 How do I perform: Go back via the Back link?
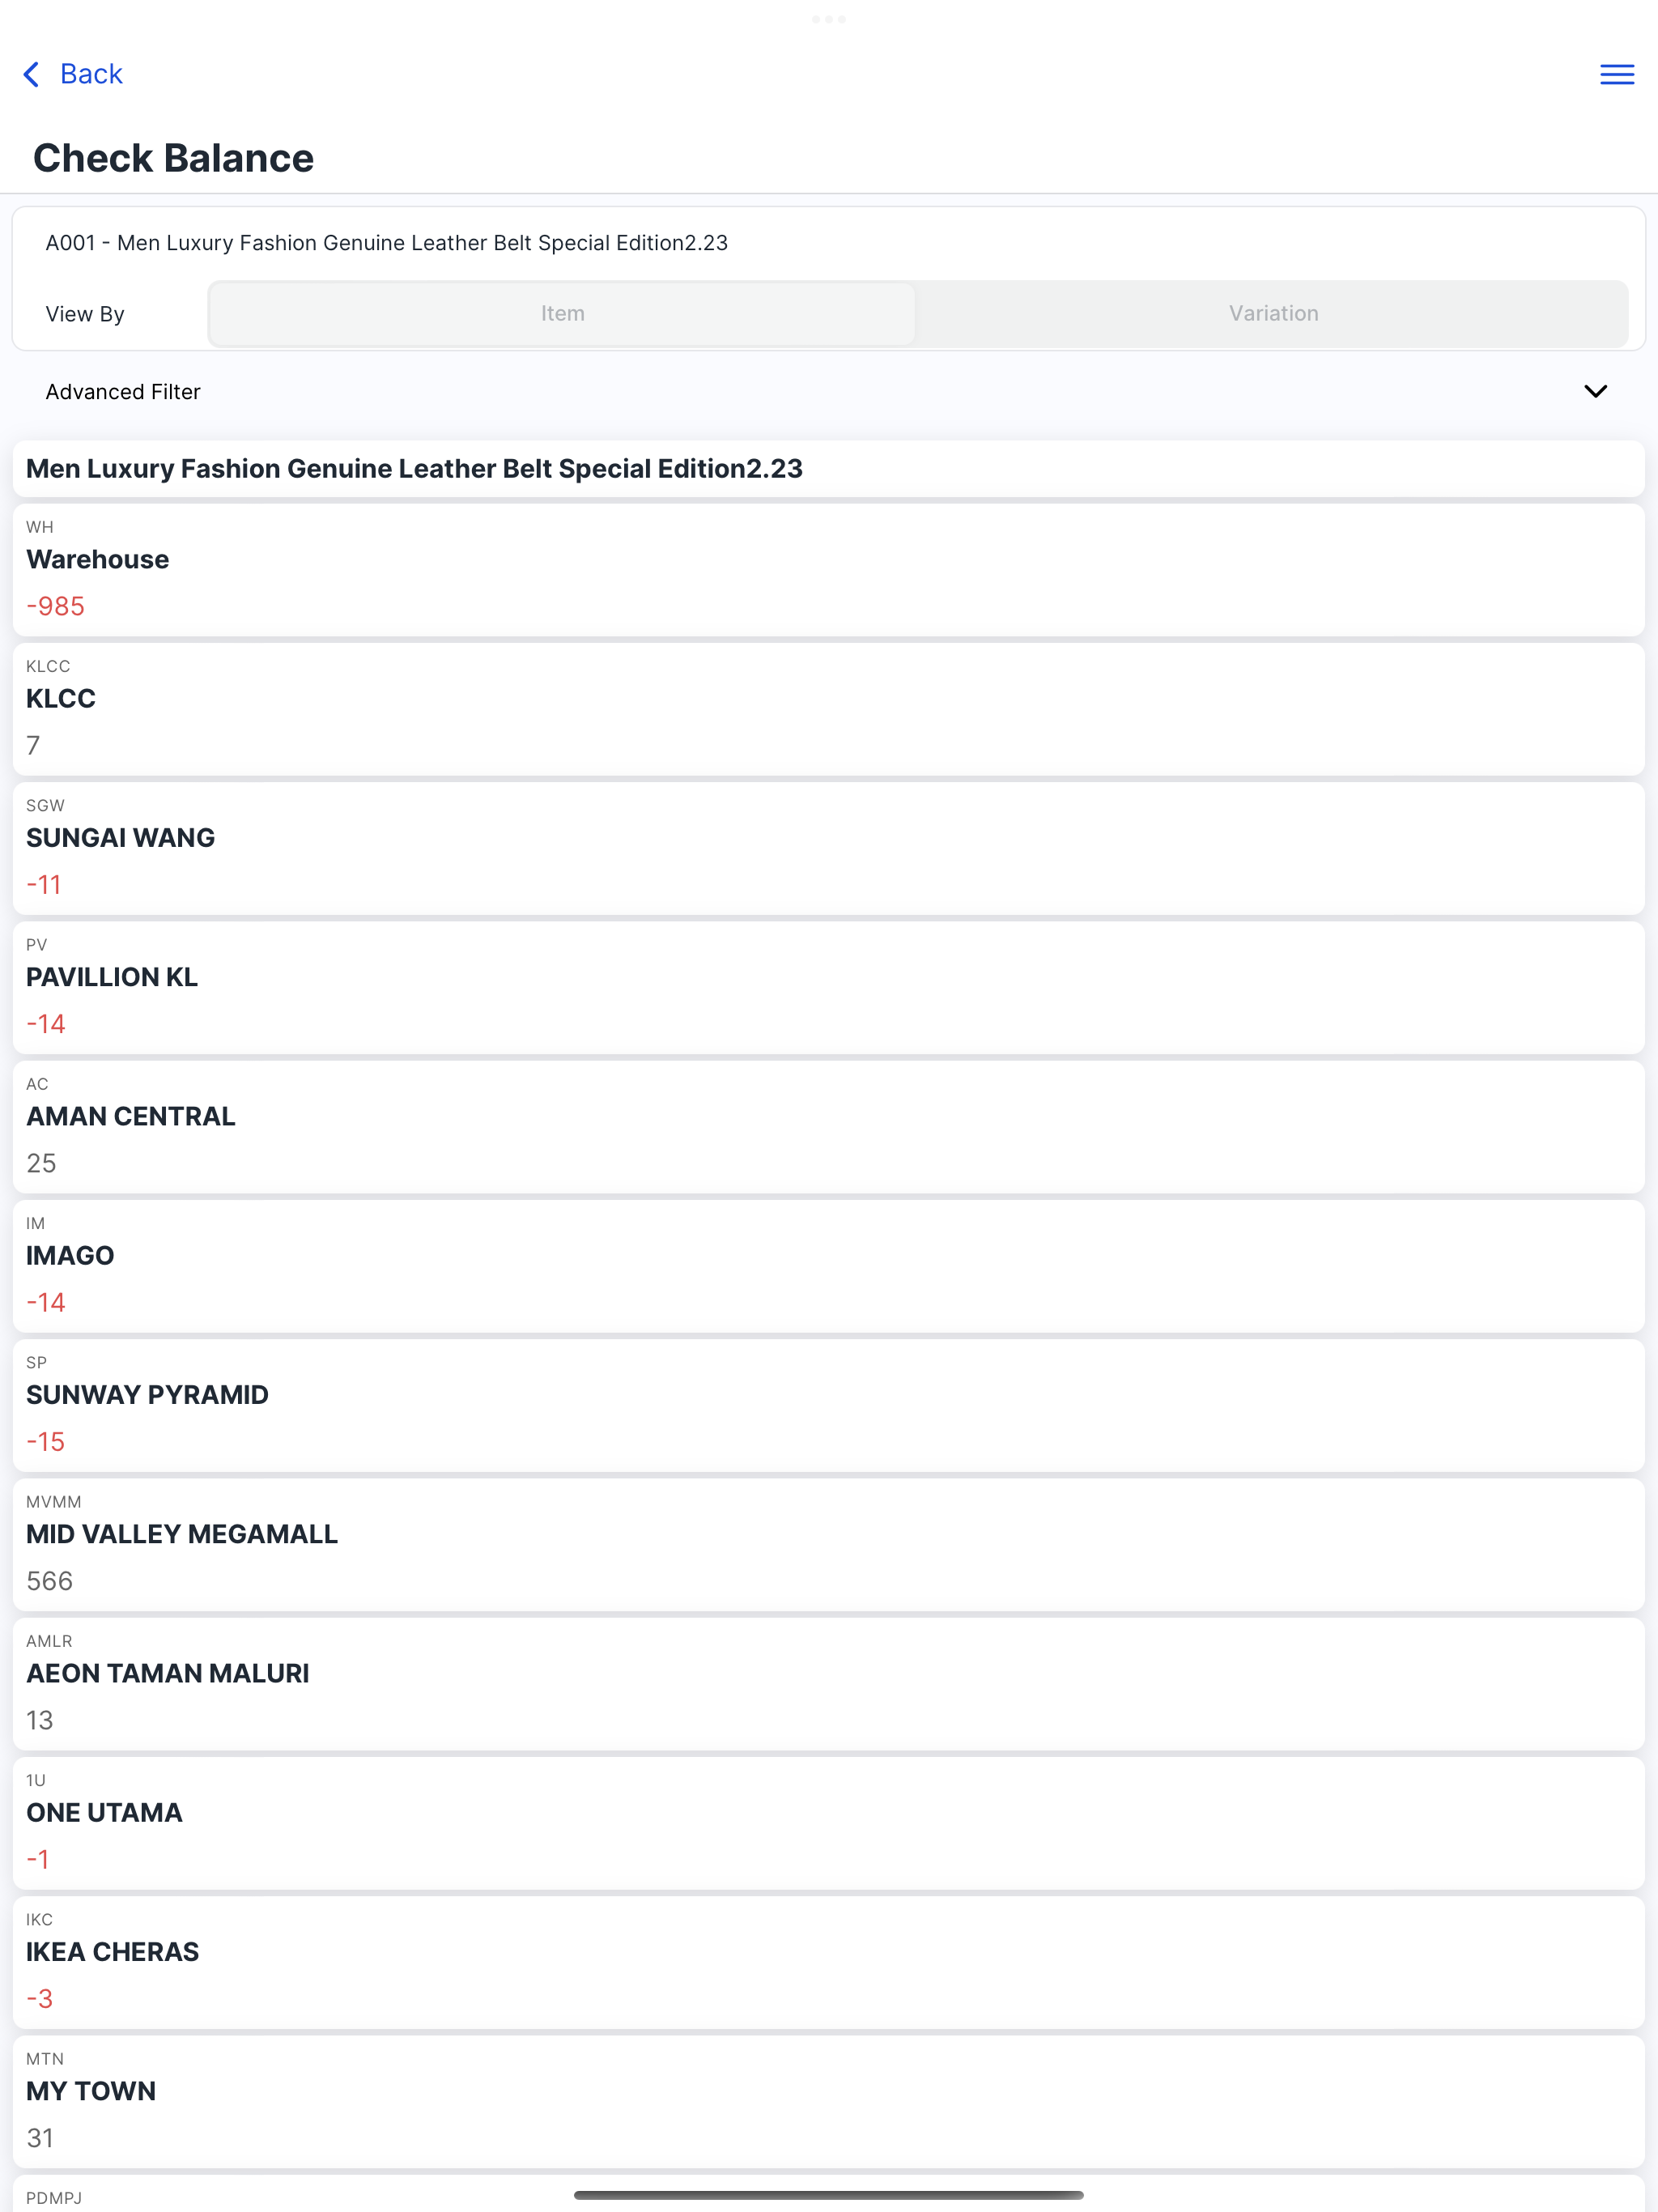click(91, 74)
